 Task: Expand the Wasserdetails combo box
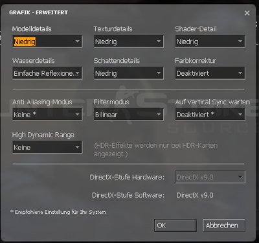[x=47, y=73]
